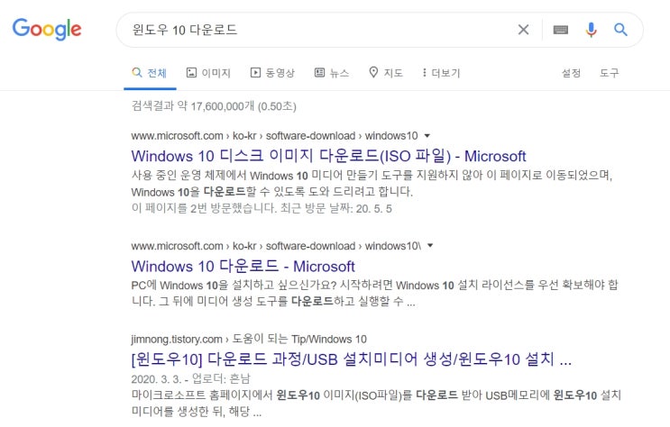
Task: Click snippet text beginning 마이크로소프트 홈페이지에서
Action: tap(376, 403)
